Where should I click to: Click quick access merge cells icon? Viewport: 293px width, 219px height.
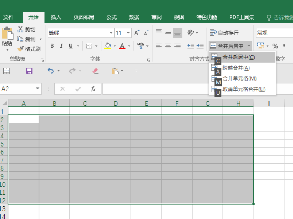pyautogui.click(x=7, y=71)
